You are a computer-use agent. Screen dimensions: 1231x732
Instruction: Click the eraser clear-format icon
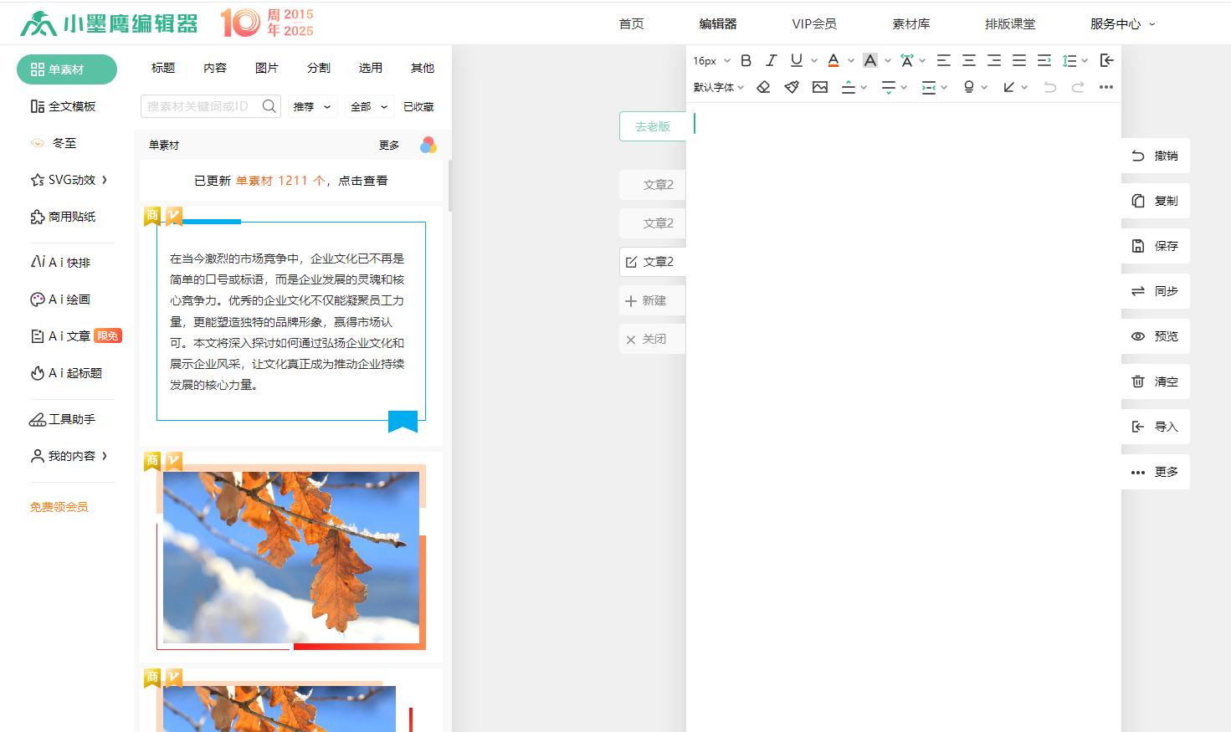(x=763, y=87)
